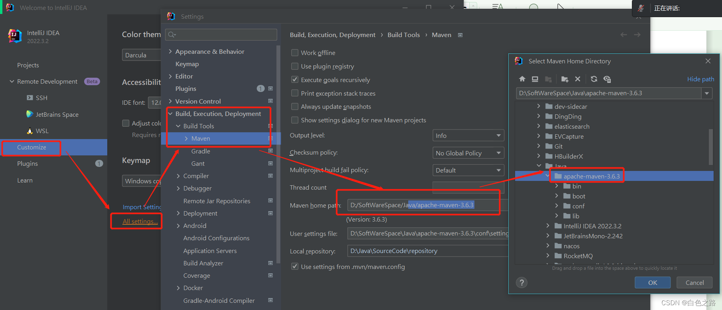Go to Home directory in Maven chooser
722x310 pixels.
[x=522, y=79]
